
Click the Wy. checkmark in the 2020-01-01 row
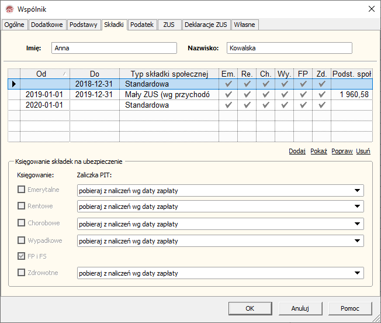pos(284,105)
